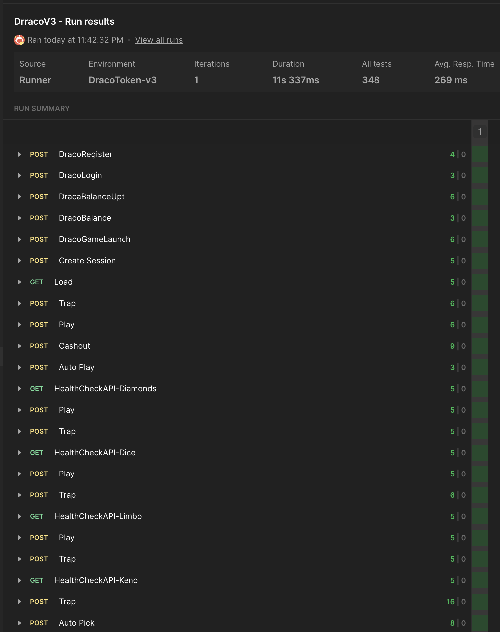Click the GET Load request

63,282
